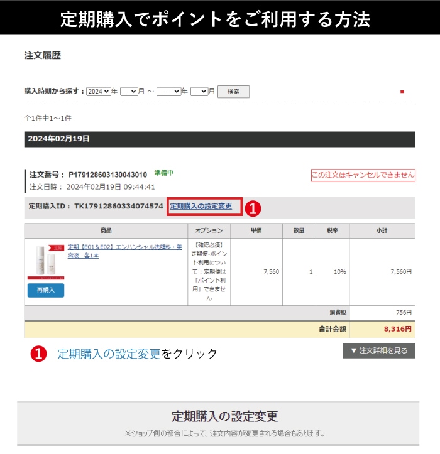Click the product thumbnail image
Screen dimensions: 440x454
[45, 261]
